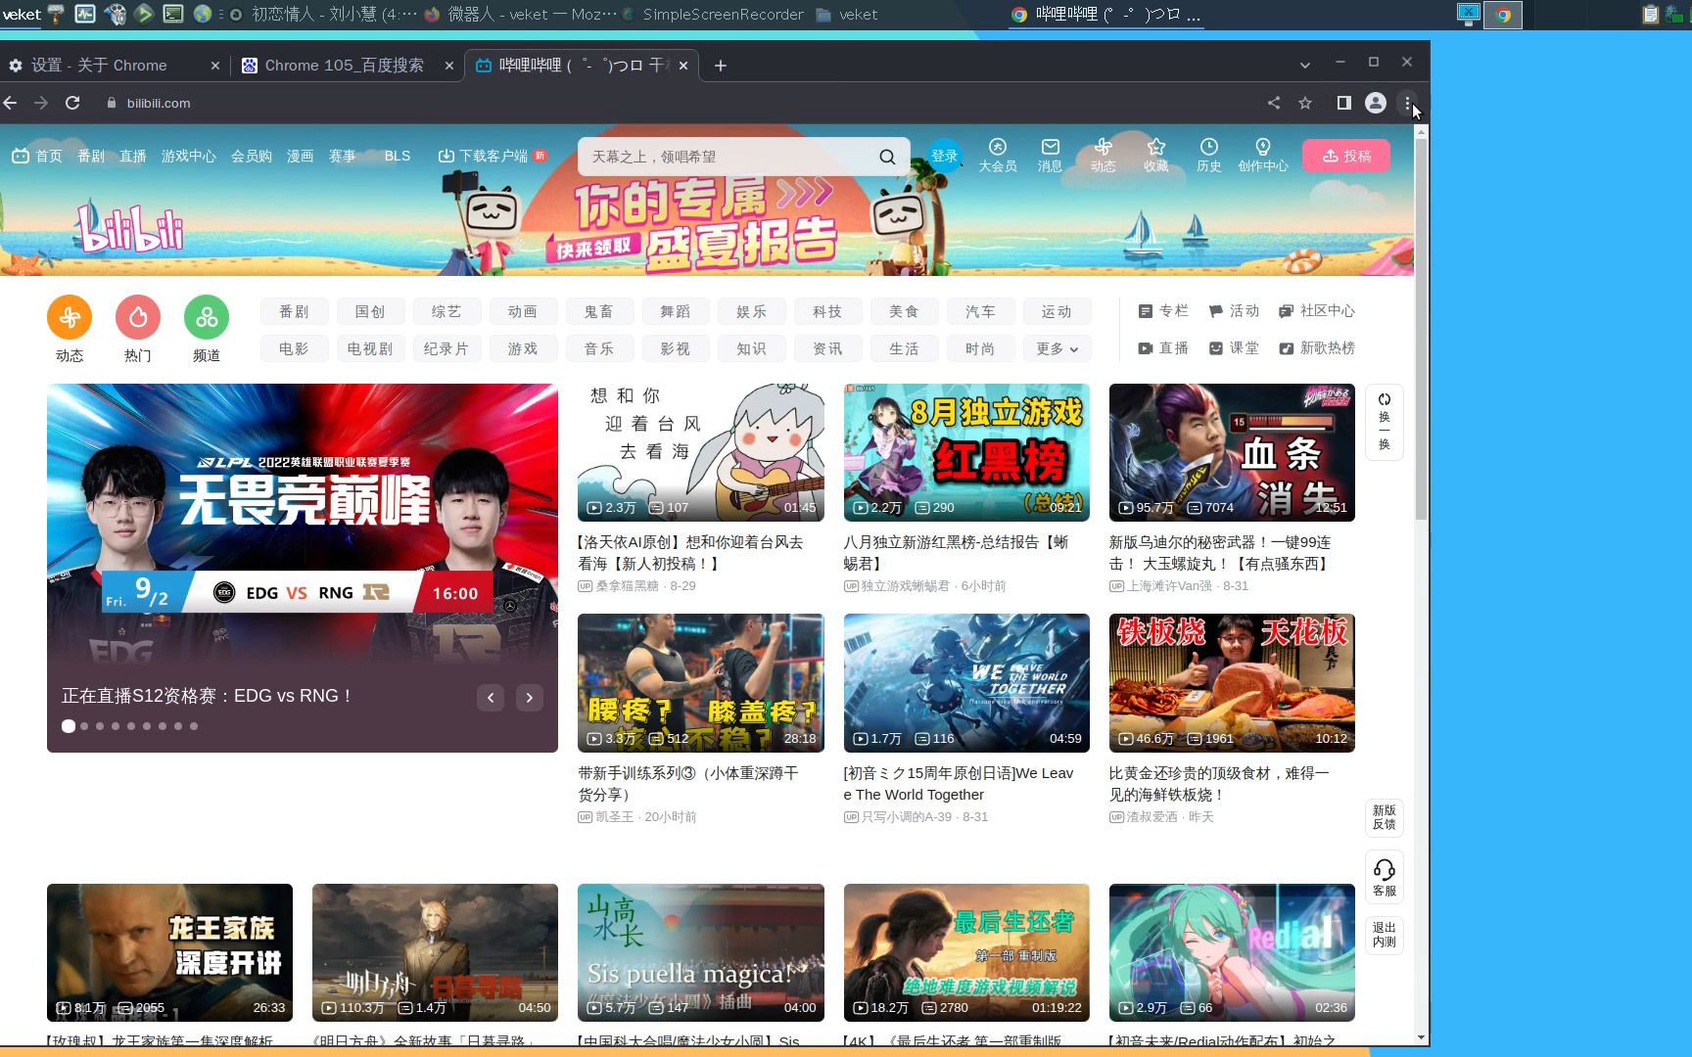Open the Chrome three-dot menu

click(1407, 103)
